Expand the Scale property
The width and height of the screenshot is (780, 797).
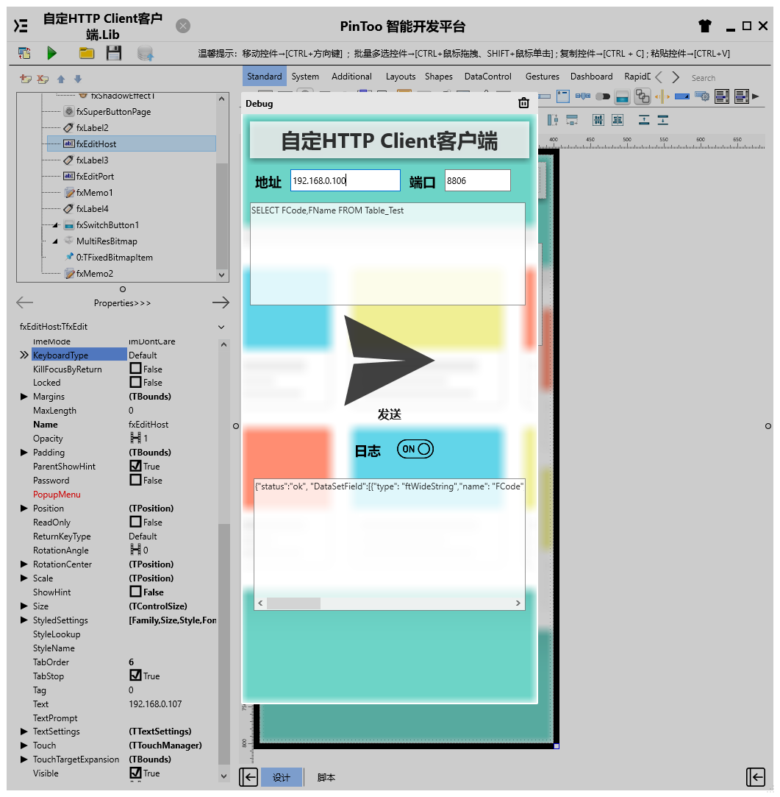pyautogui.click(x=24, y=578)
